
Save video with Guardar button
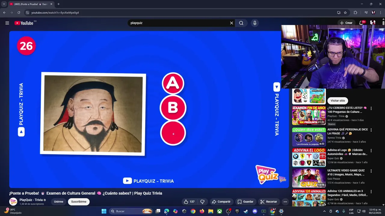tap(245, 202)
